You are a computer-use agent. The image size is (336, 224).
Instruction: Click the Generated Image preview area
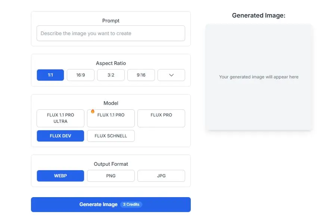259,77
